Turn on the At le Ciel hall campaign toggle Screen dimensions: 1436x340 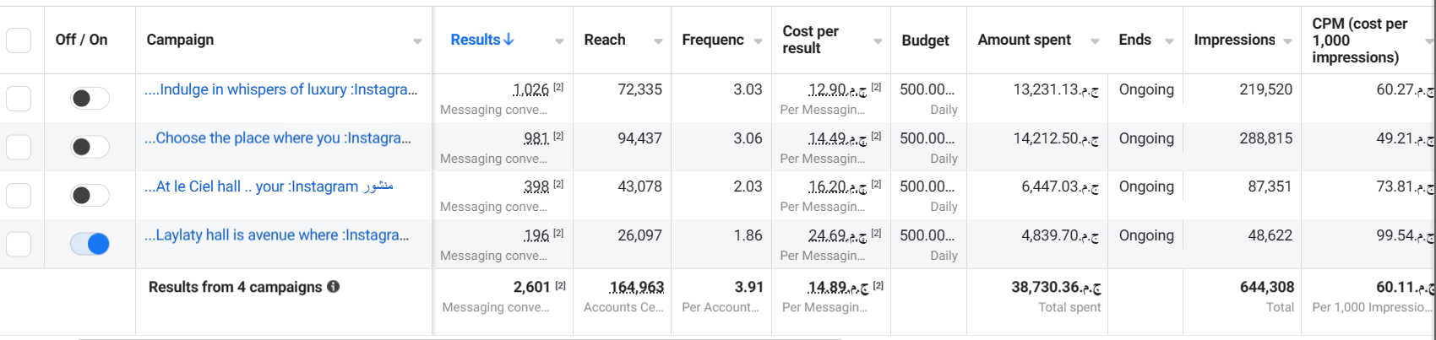[x=90, y=196]
